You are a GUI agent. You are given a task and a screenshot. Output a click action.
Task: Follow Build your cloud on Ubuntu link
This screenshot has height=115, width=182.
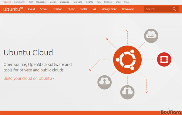29,78
